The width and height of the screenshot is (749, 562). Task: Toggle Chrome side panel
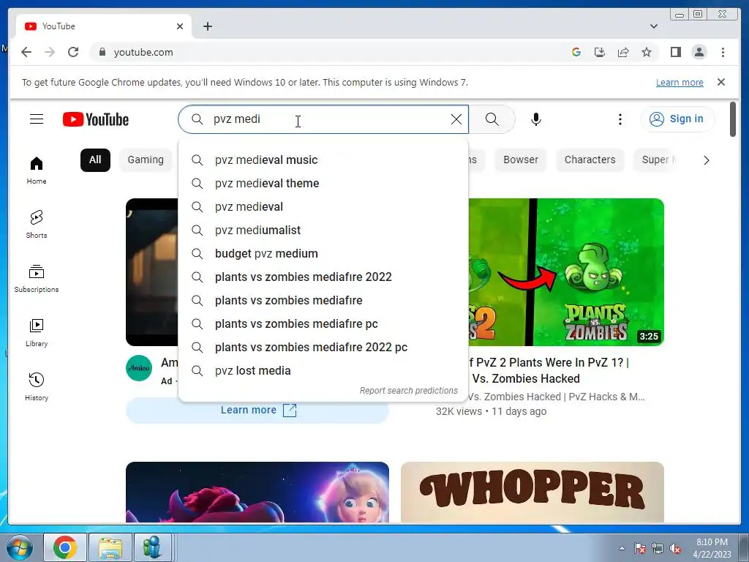point(675,52)
